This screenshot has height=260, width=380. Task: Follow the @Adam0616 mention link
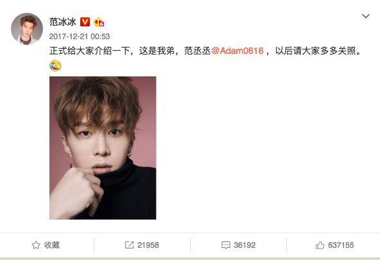(x=237, y=51)
